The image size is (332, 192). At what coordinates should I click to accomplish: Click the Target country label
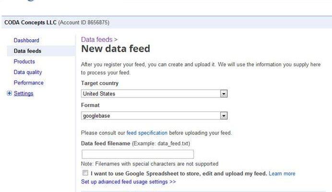(x=100, y=84)
